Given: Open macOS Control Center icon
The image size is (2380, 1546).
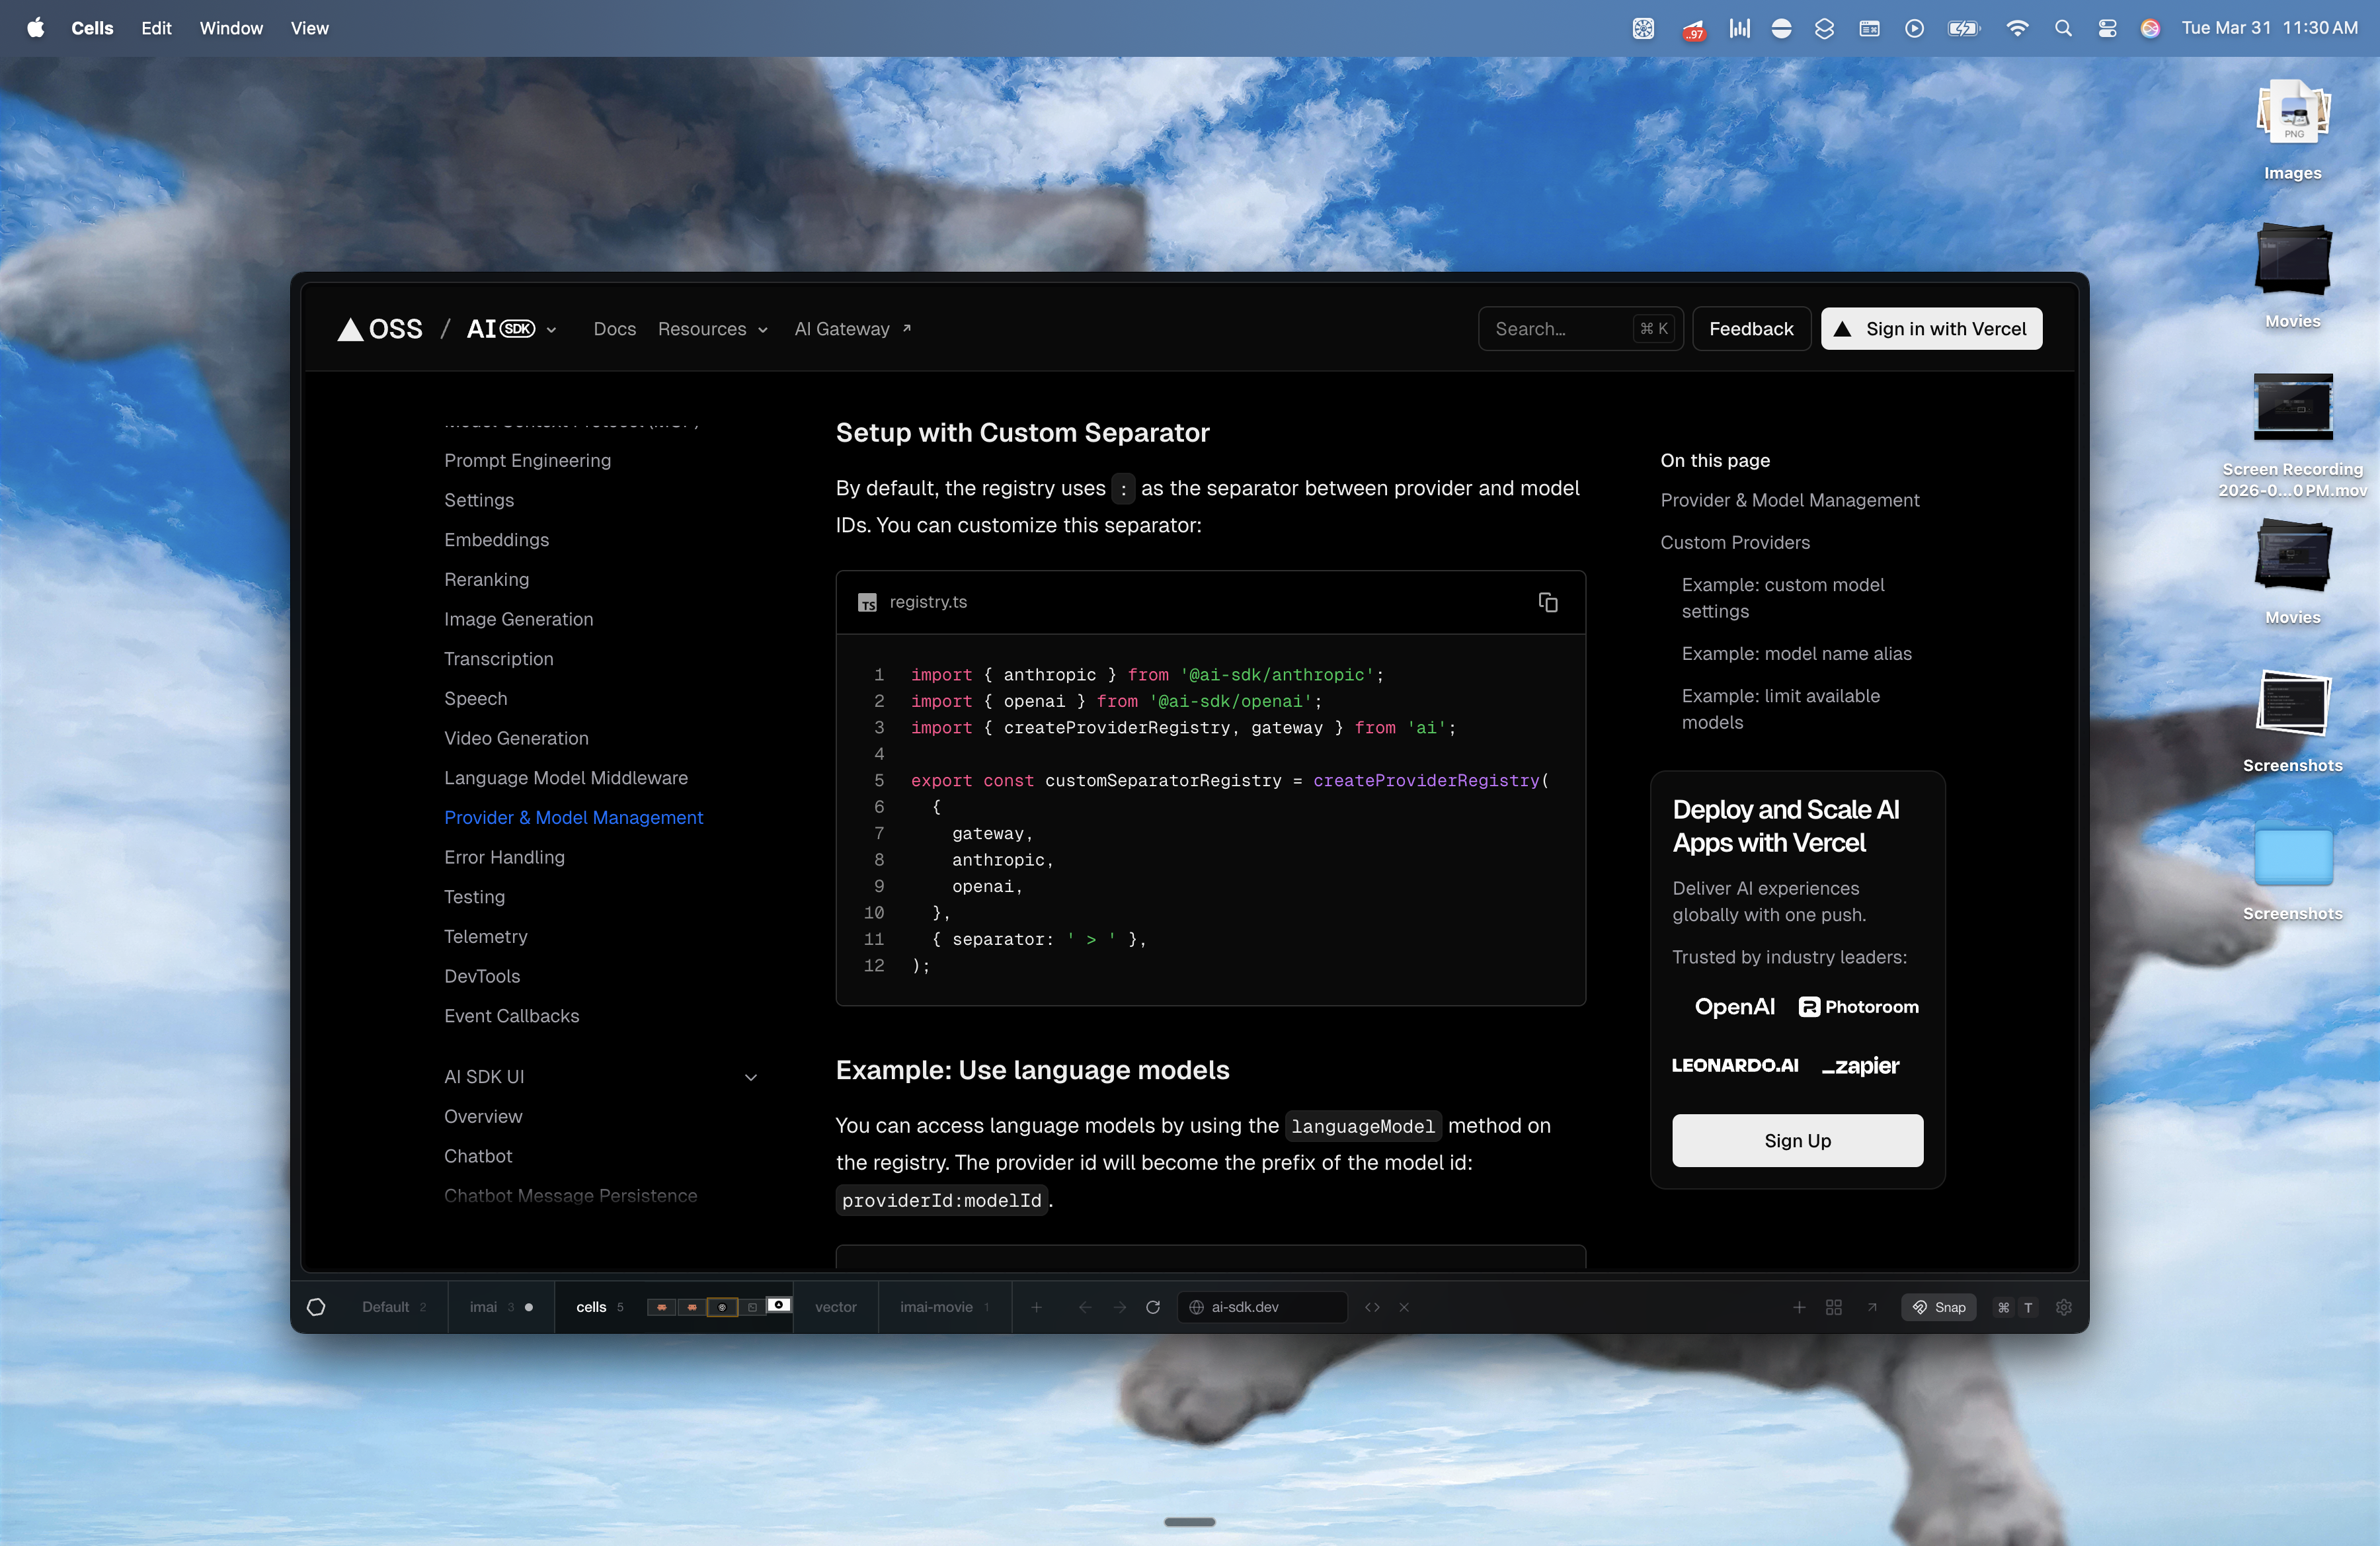Looking at the screenshot, I should (2106, 28).
